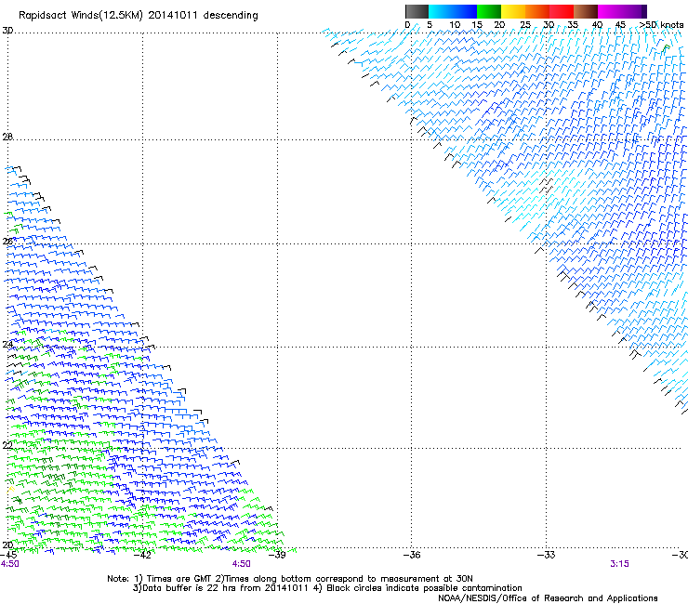Click the purple '4:50' time label beside '-39'

coord(242,564)
